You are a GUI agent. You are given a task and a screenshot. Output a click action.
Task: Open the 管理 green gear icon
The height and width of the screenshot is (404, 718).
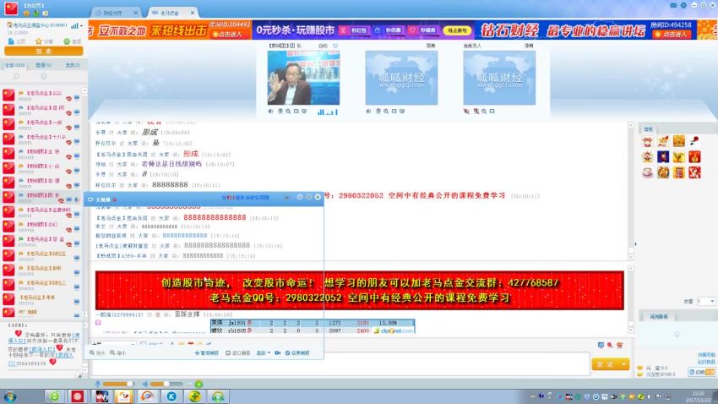coord(72,41)
